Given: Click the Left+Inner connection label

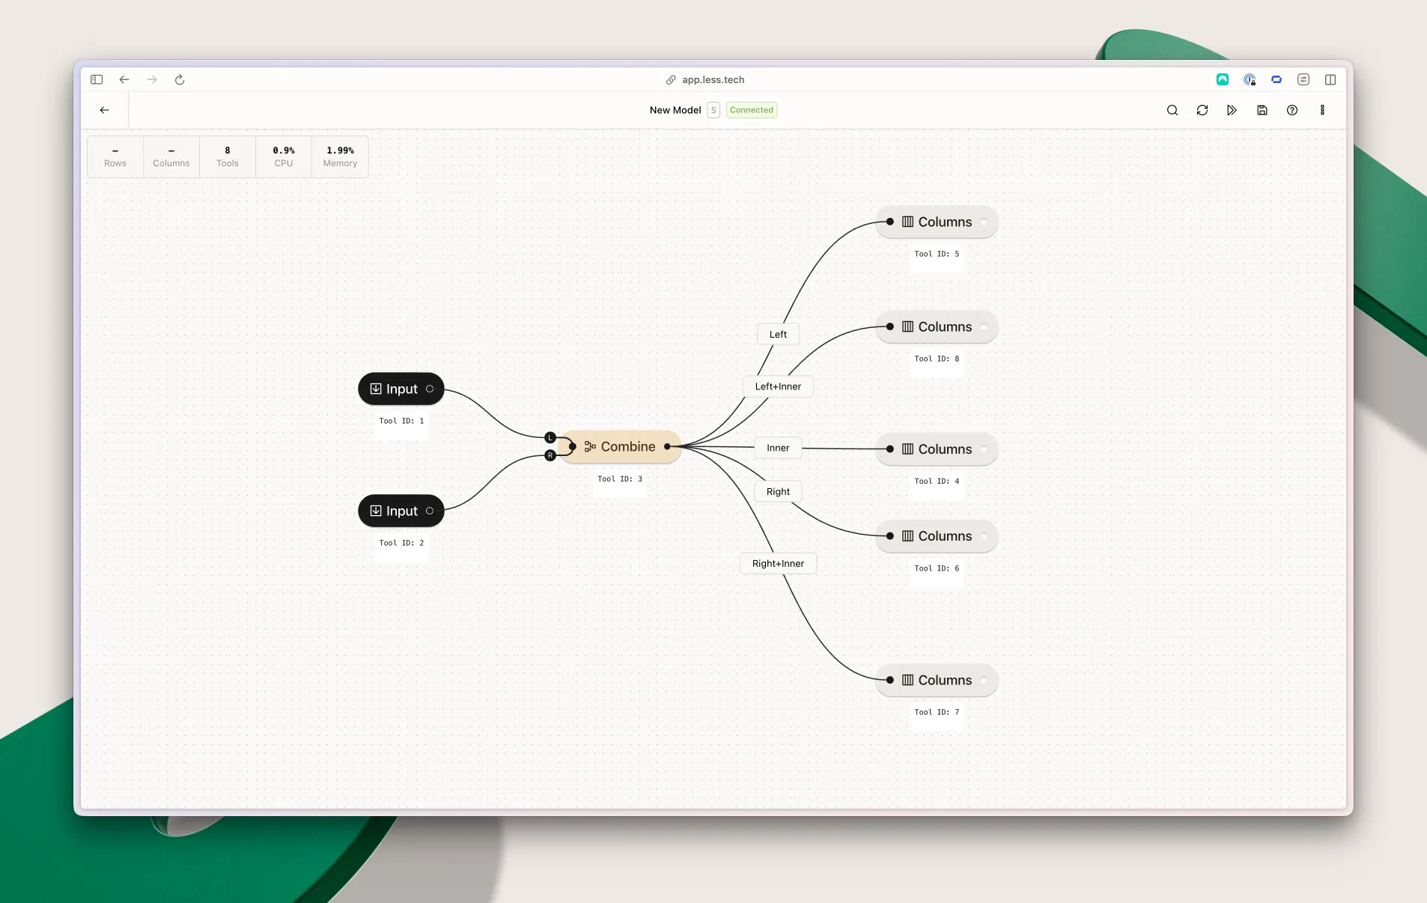Looking at the screenshot, I should (778, 386).
